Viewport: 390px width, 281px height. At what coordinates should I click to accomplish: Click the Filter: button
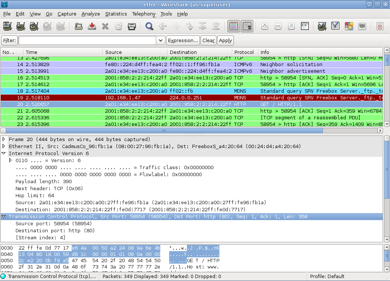(10, 40)
